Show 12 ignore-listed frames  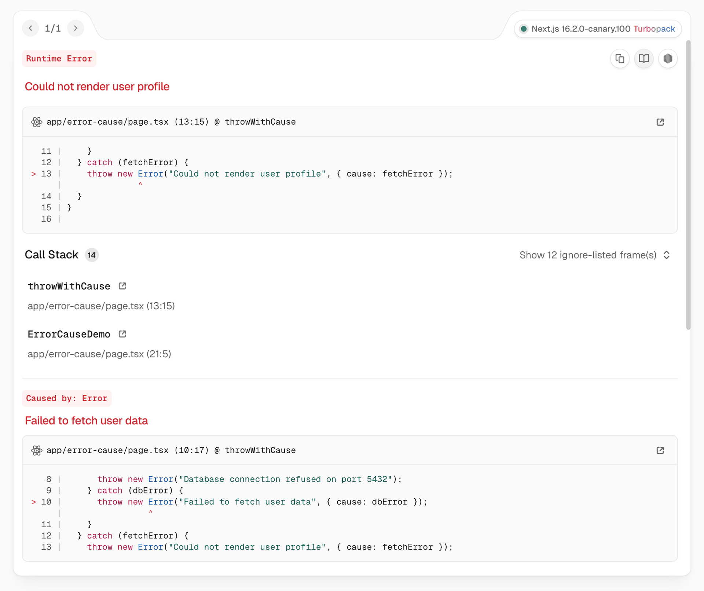click(x=588, y=255)
